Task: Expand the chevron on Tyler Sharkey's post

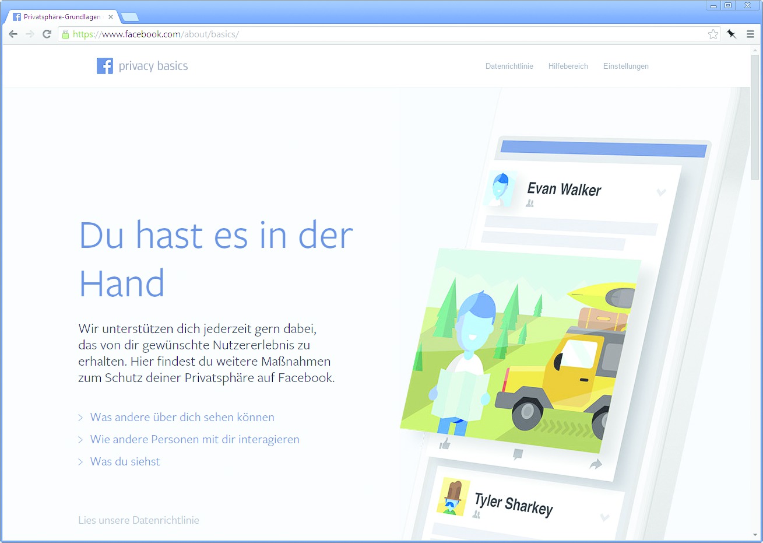Action: pyautogui.click(x=605, y=517)
